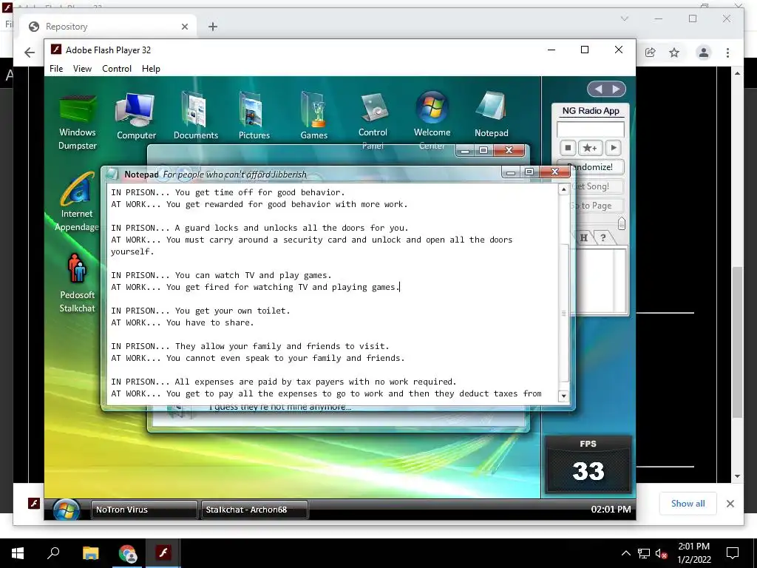Image resolution: width=757 pixels, height=568 pixels.
Task: Open the Windows notification center
Action: 733,553
